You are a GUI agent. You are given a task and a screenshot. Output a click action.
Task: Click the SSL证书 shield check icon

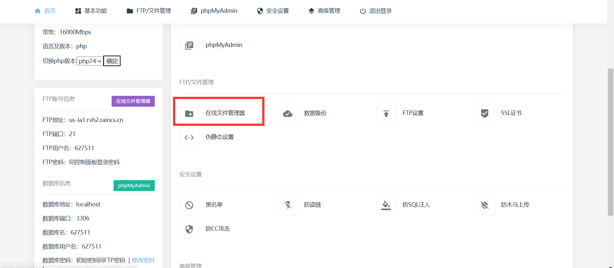point(484,113)
